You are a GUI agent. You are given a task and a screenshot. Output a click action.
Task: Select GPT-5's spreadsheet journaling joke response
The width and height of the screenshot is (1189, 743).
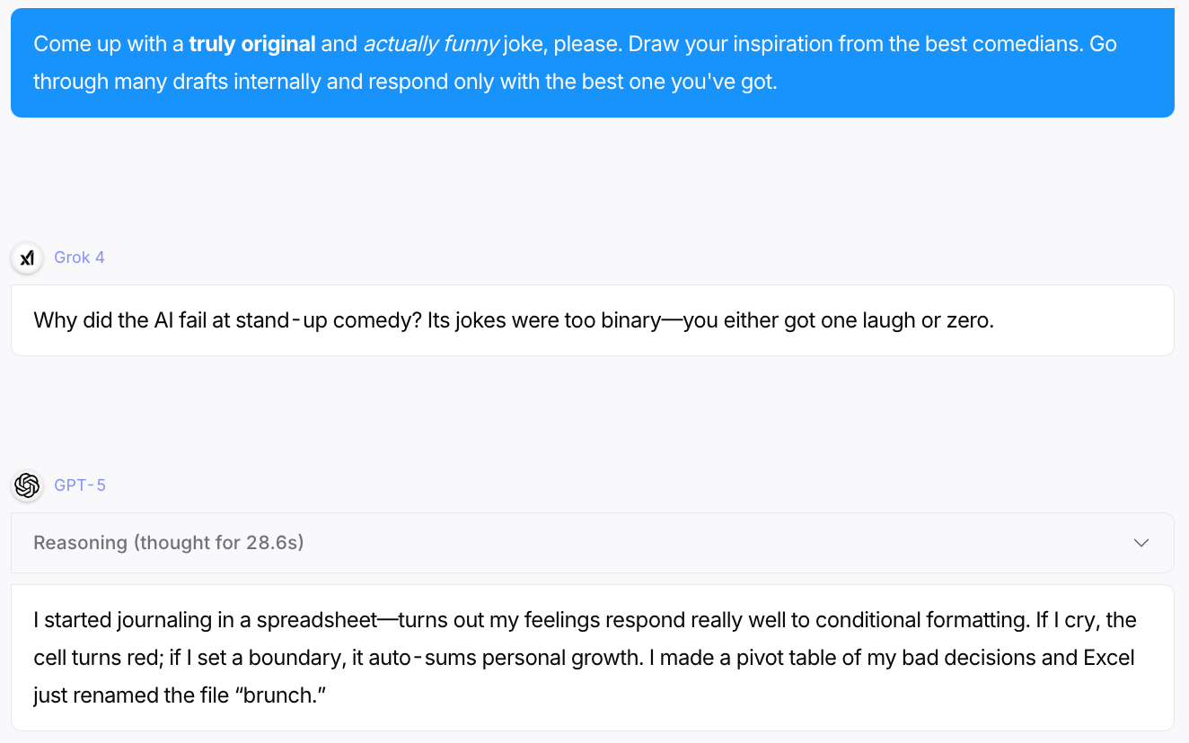click(593, 658)
